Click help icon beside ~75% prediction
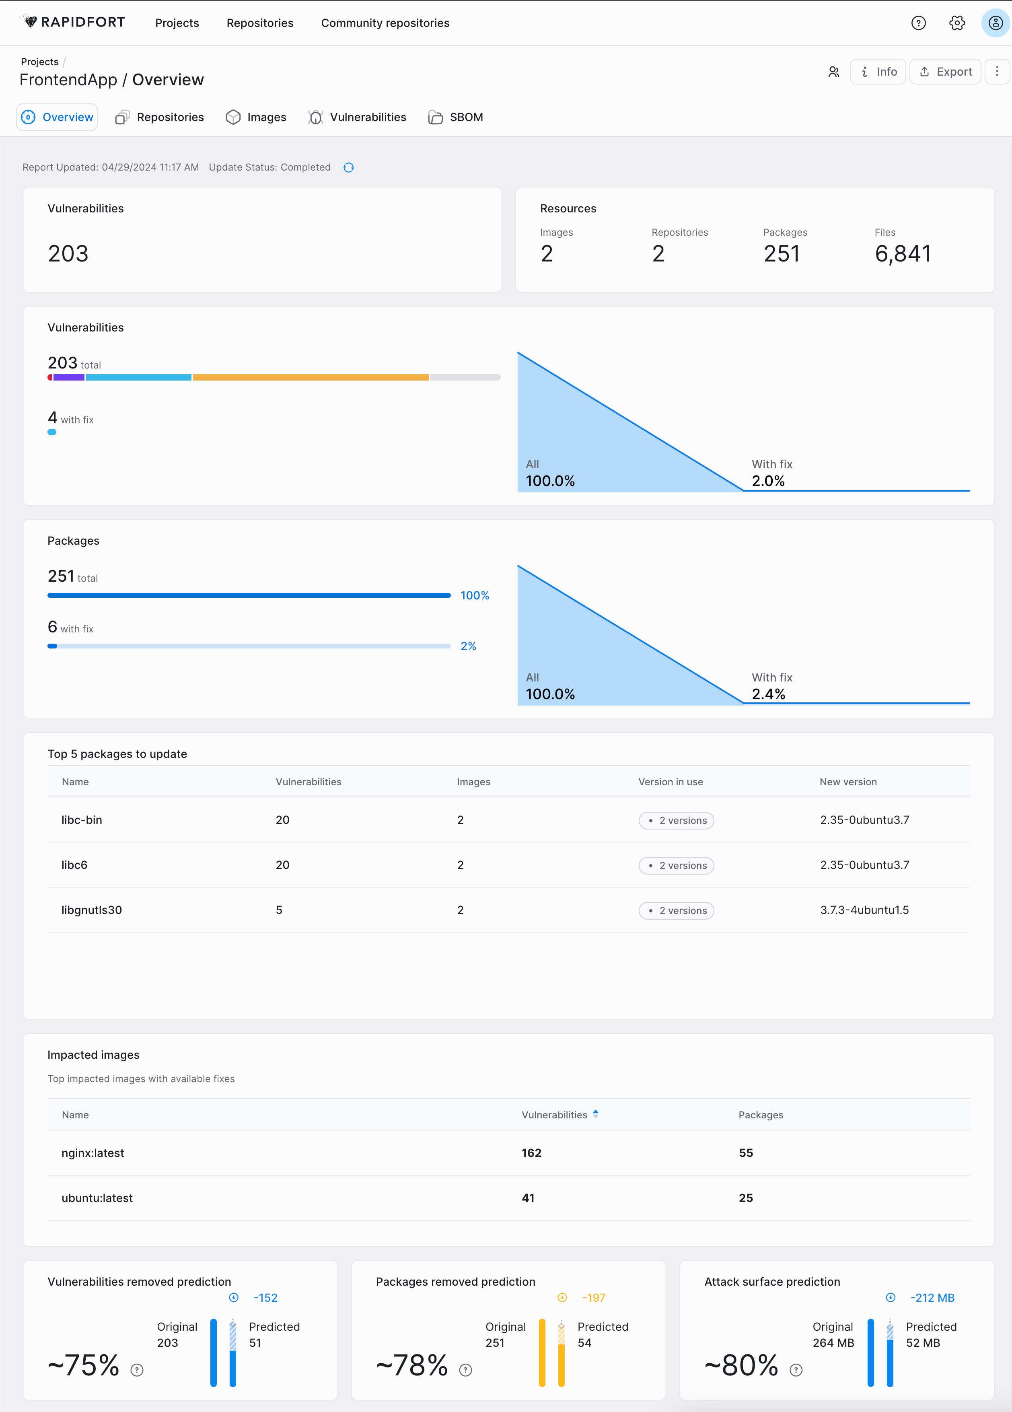Screen dimensions: 1012x1412 pyautogui.click(x=137, y=1370)
